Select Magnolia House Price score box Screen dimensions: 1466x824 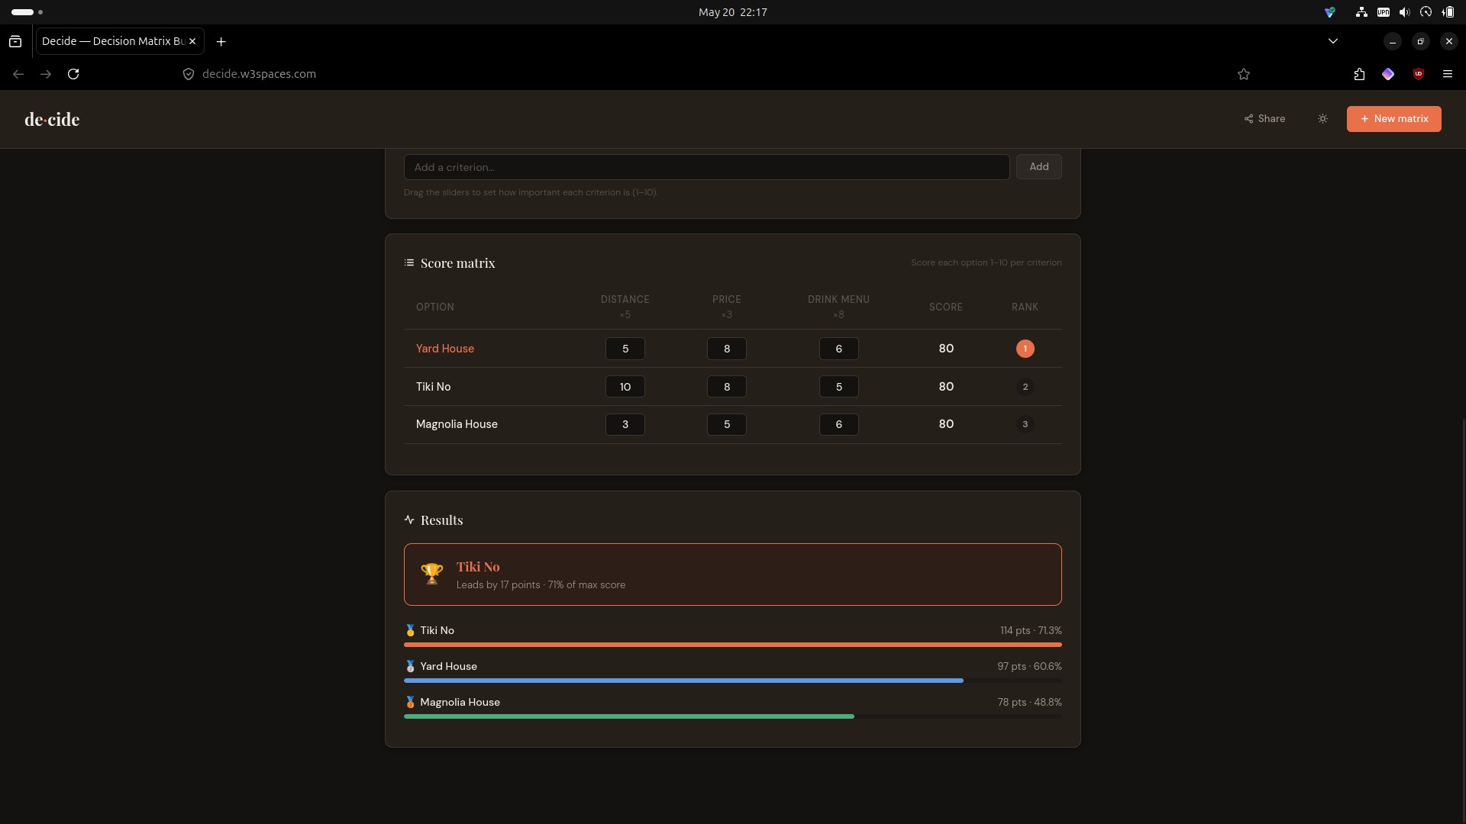pyautogui.click(x=726, y=424)
